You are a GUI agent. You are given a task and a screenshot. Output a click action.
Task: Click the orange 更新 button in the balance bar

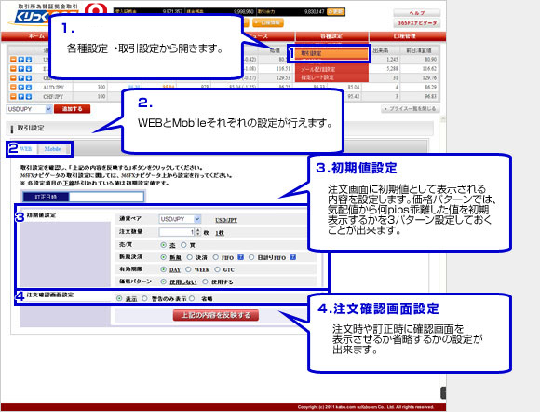335,12
